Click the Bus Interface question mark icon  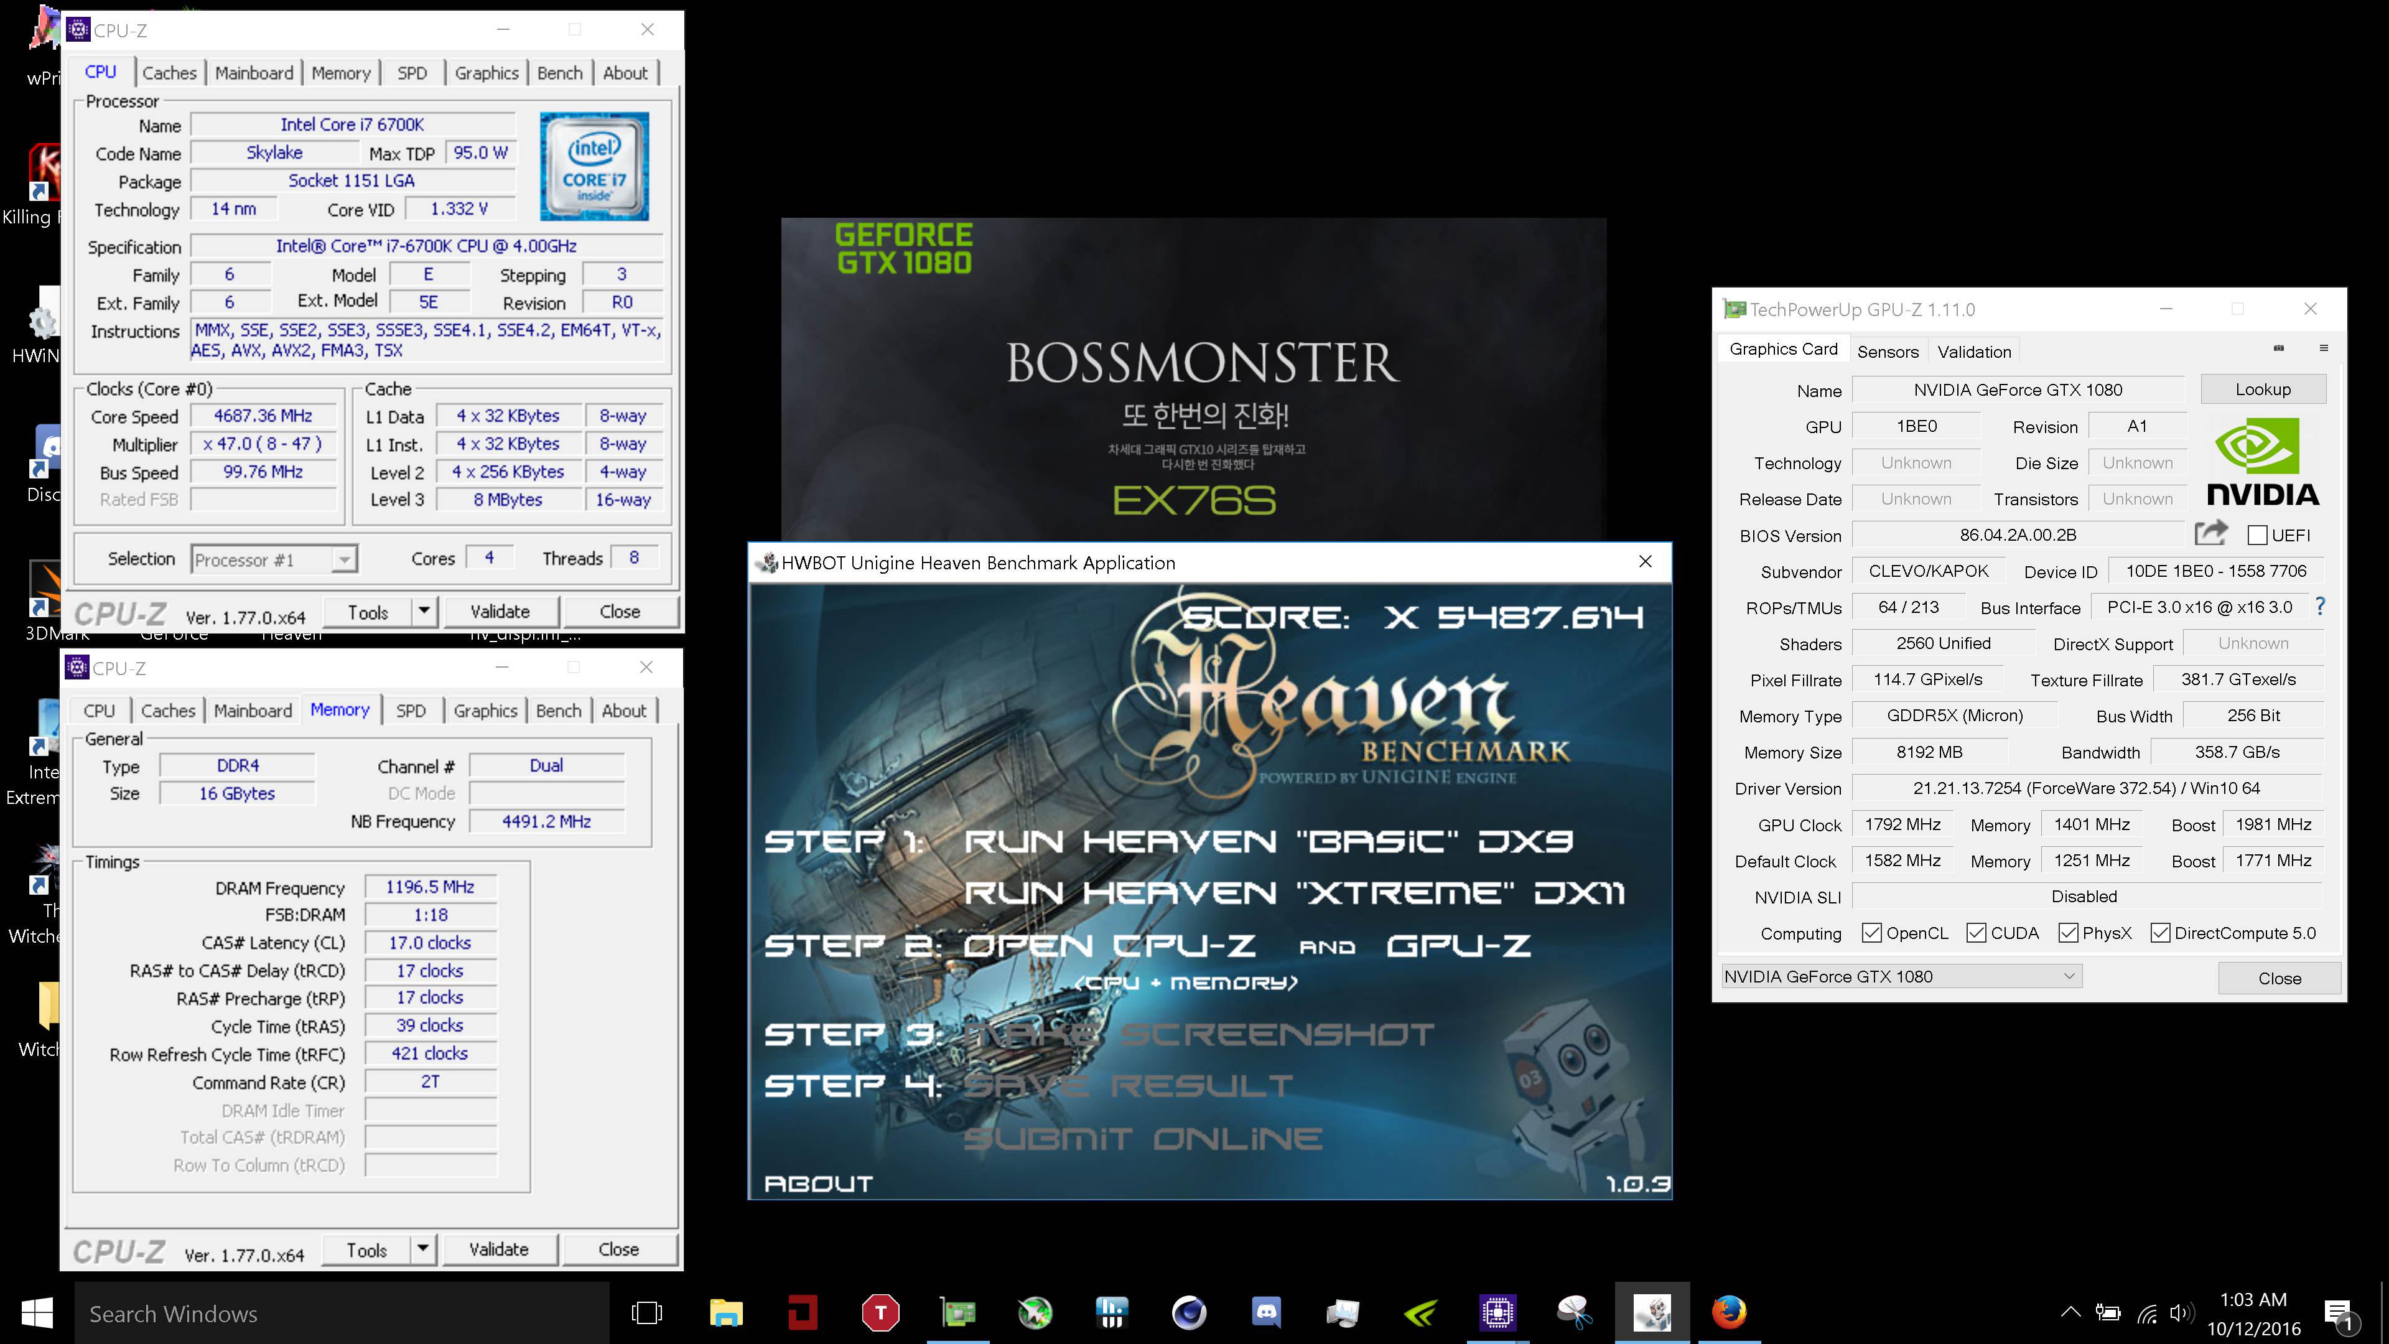coord(2321,607)
